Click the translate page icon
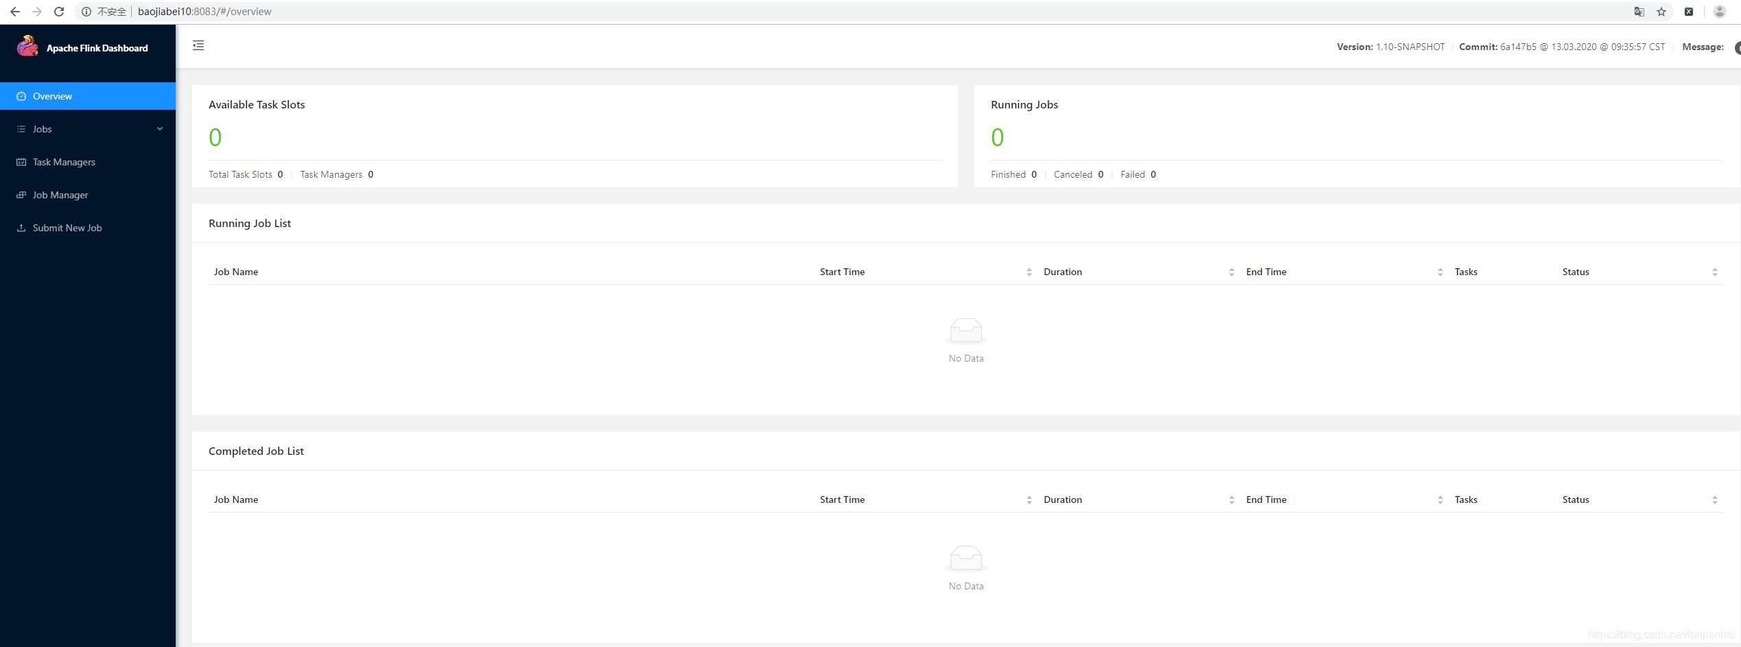1741x647 pixels. (x=1639, y=12)
